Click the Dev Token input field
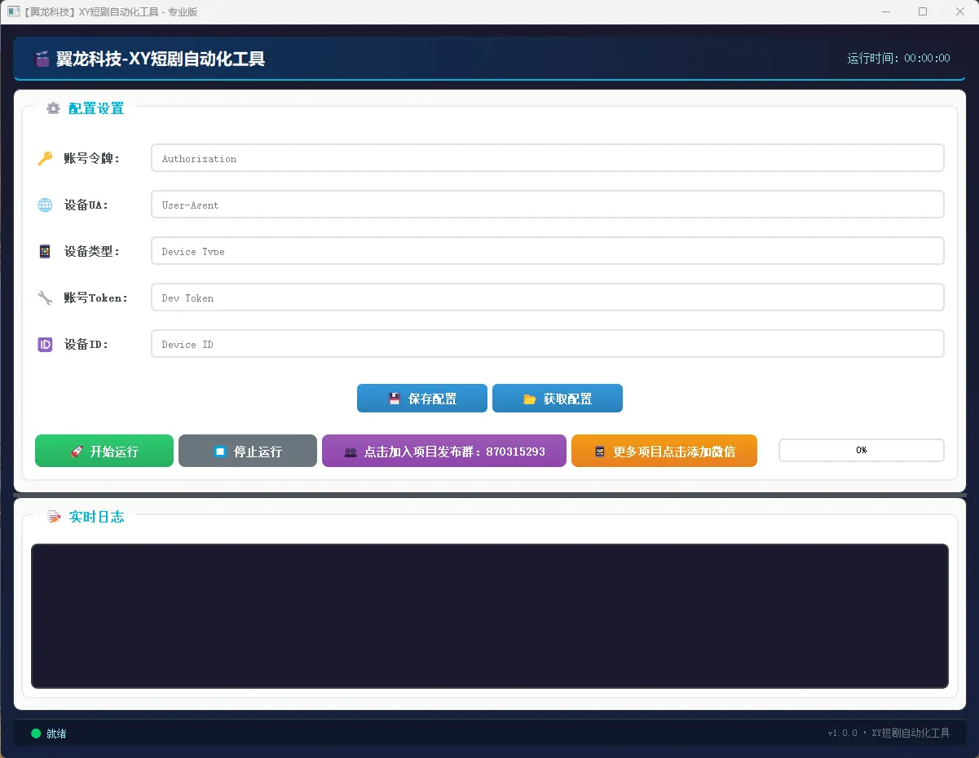The image size is (979, 758). point(547,298)
